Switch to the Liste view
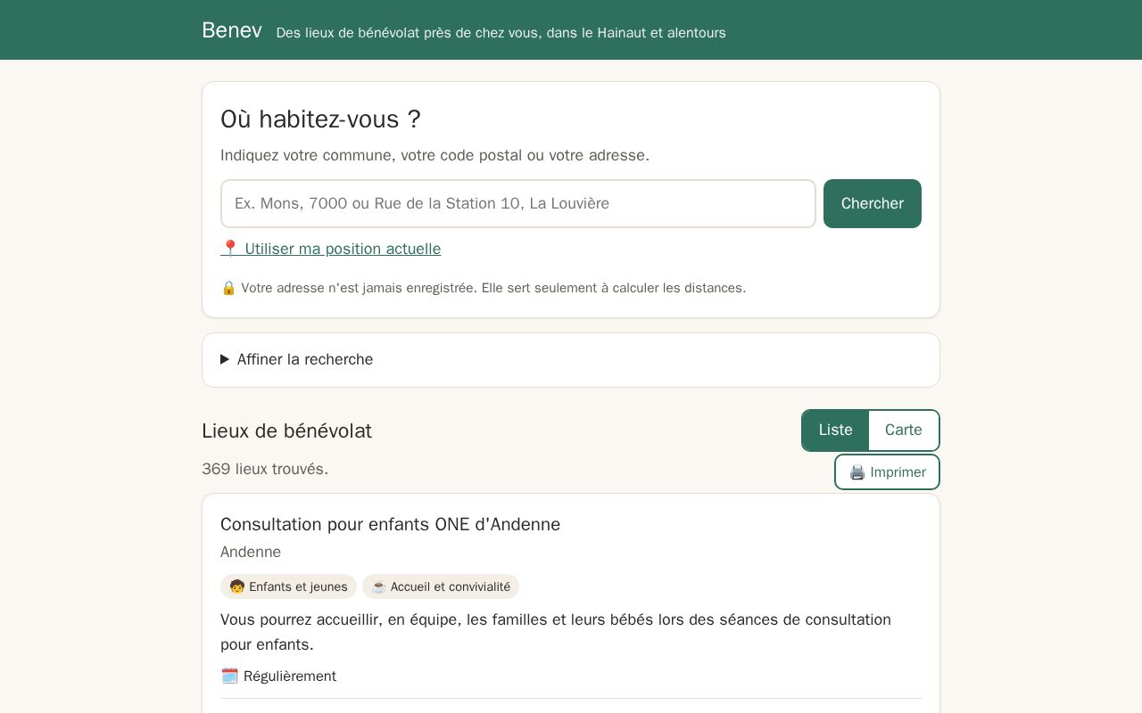Image resolution: width=1142 pixels, height=713 pixels. [835, 430]
